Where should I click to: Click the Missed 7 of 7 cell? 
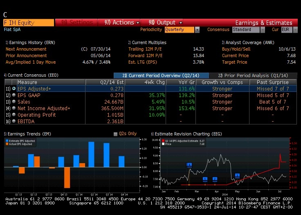[273, 89]
